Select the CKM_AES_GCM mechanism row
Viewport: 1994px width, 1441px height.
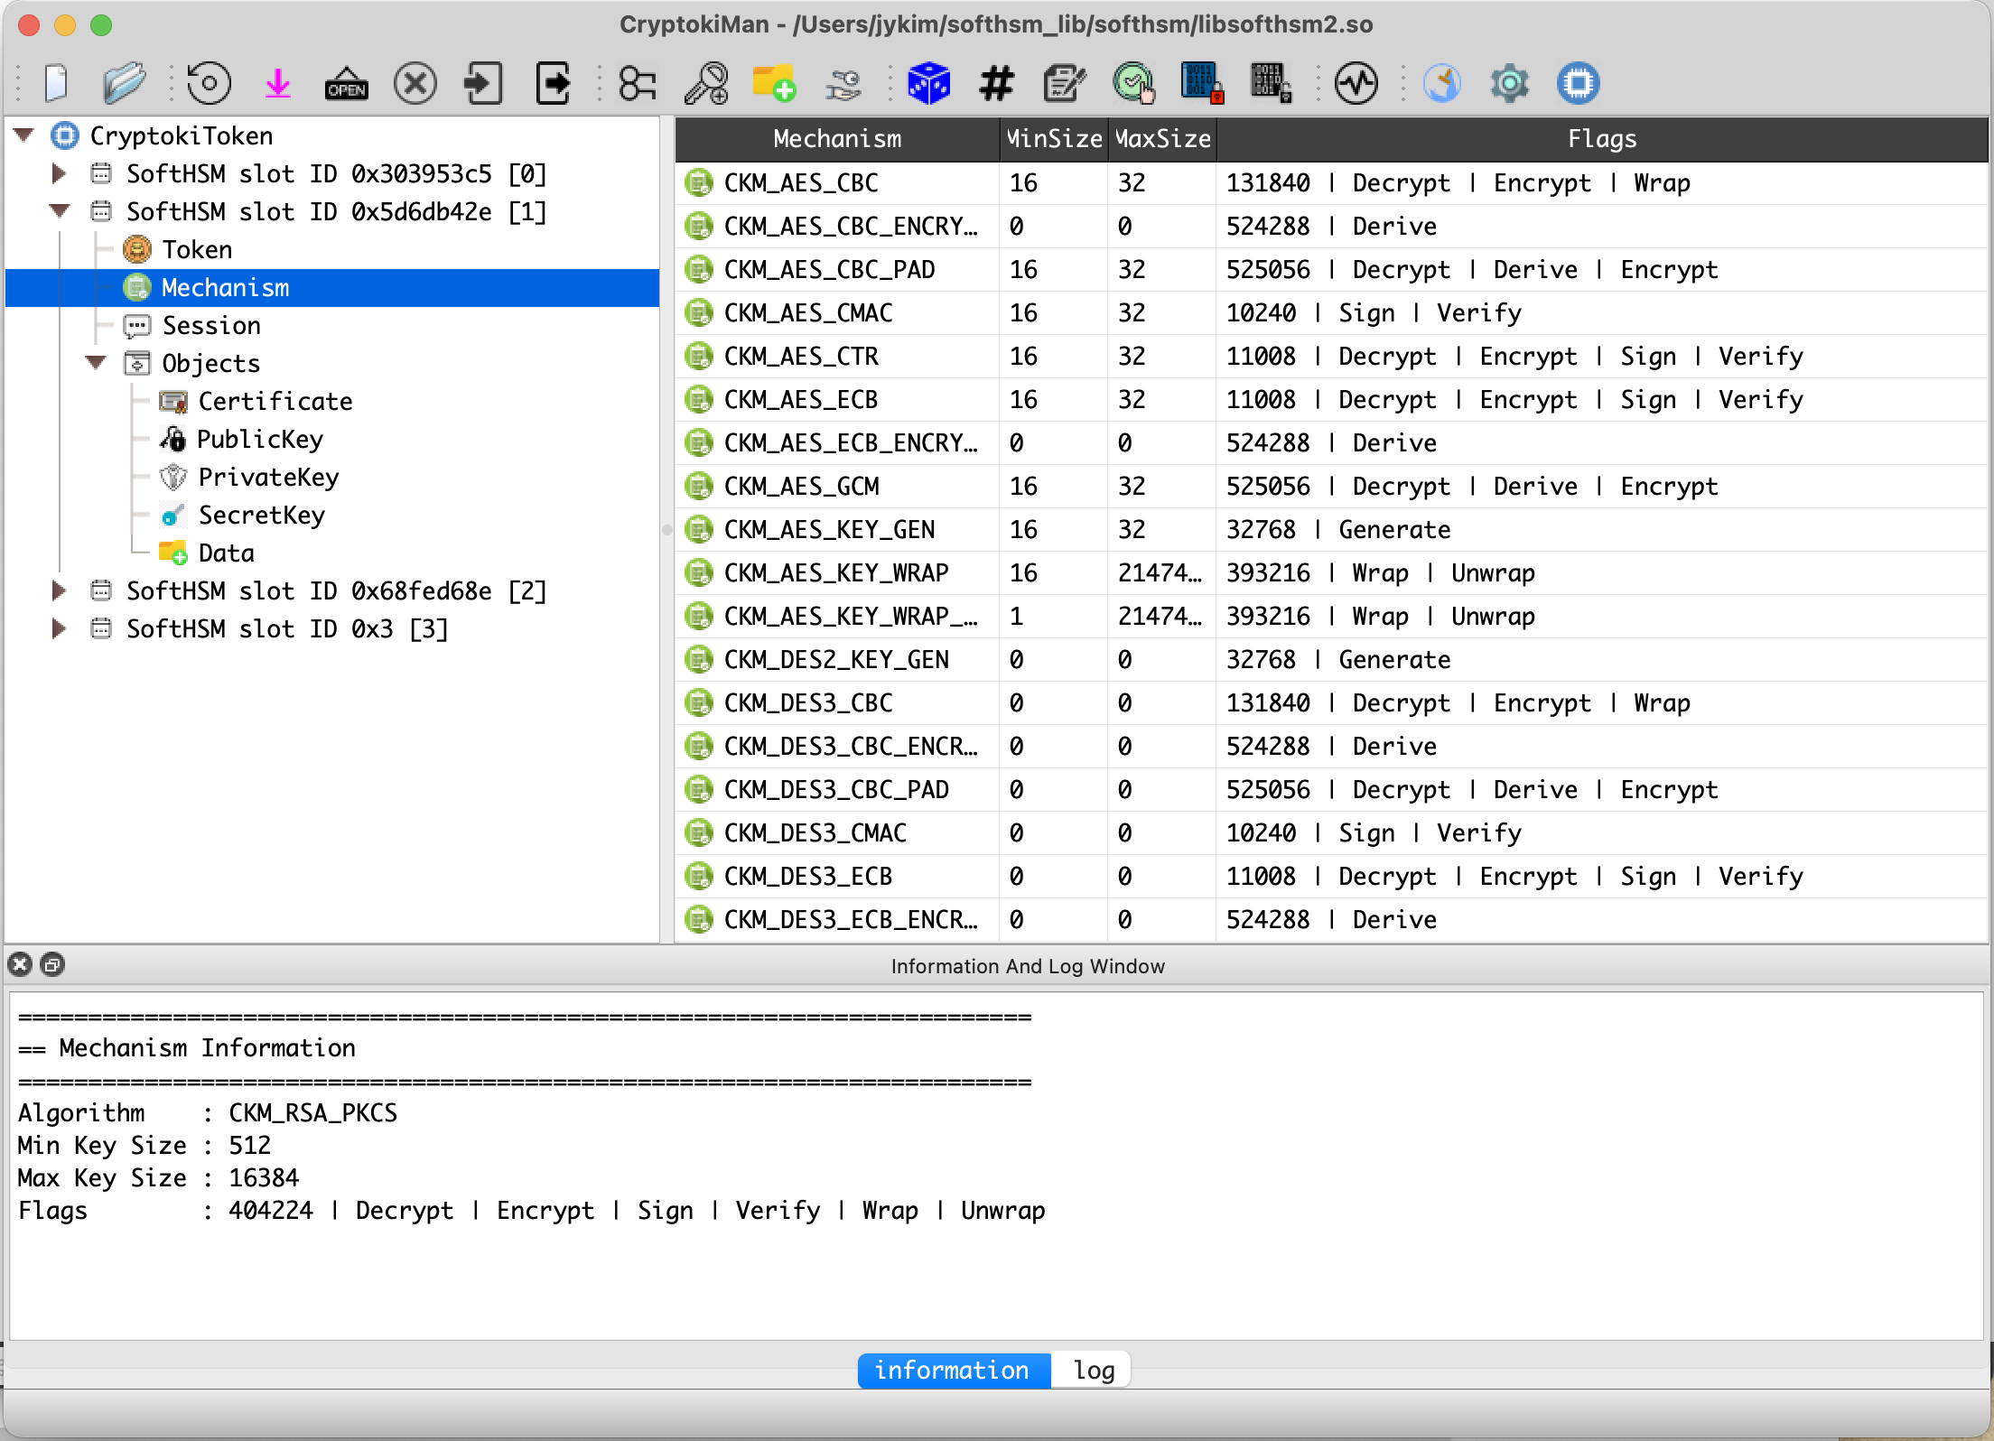tap(802, 486)
